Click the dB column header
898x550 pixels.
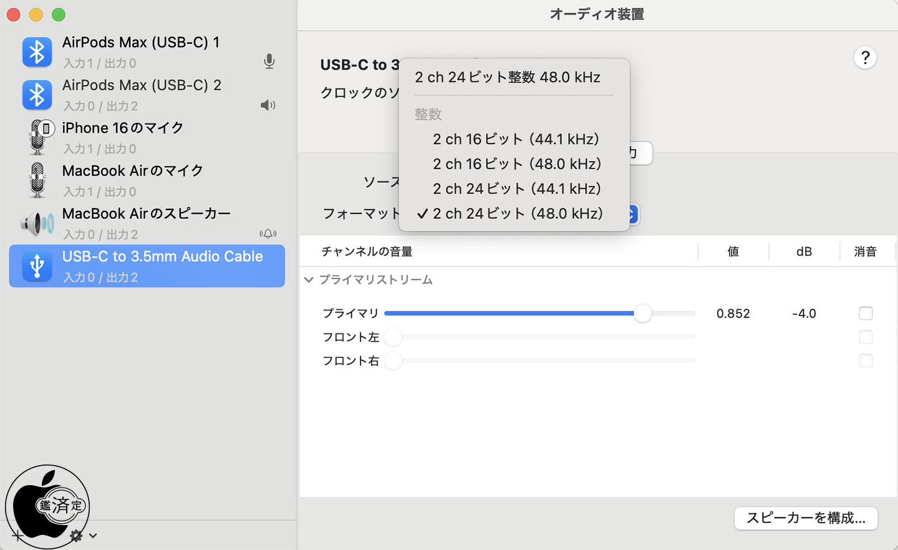[804, 251]
